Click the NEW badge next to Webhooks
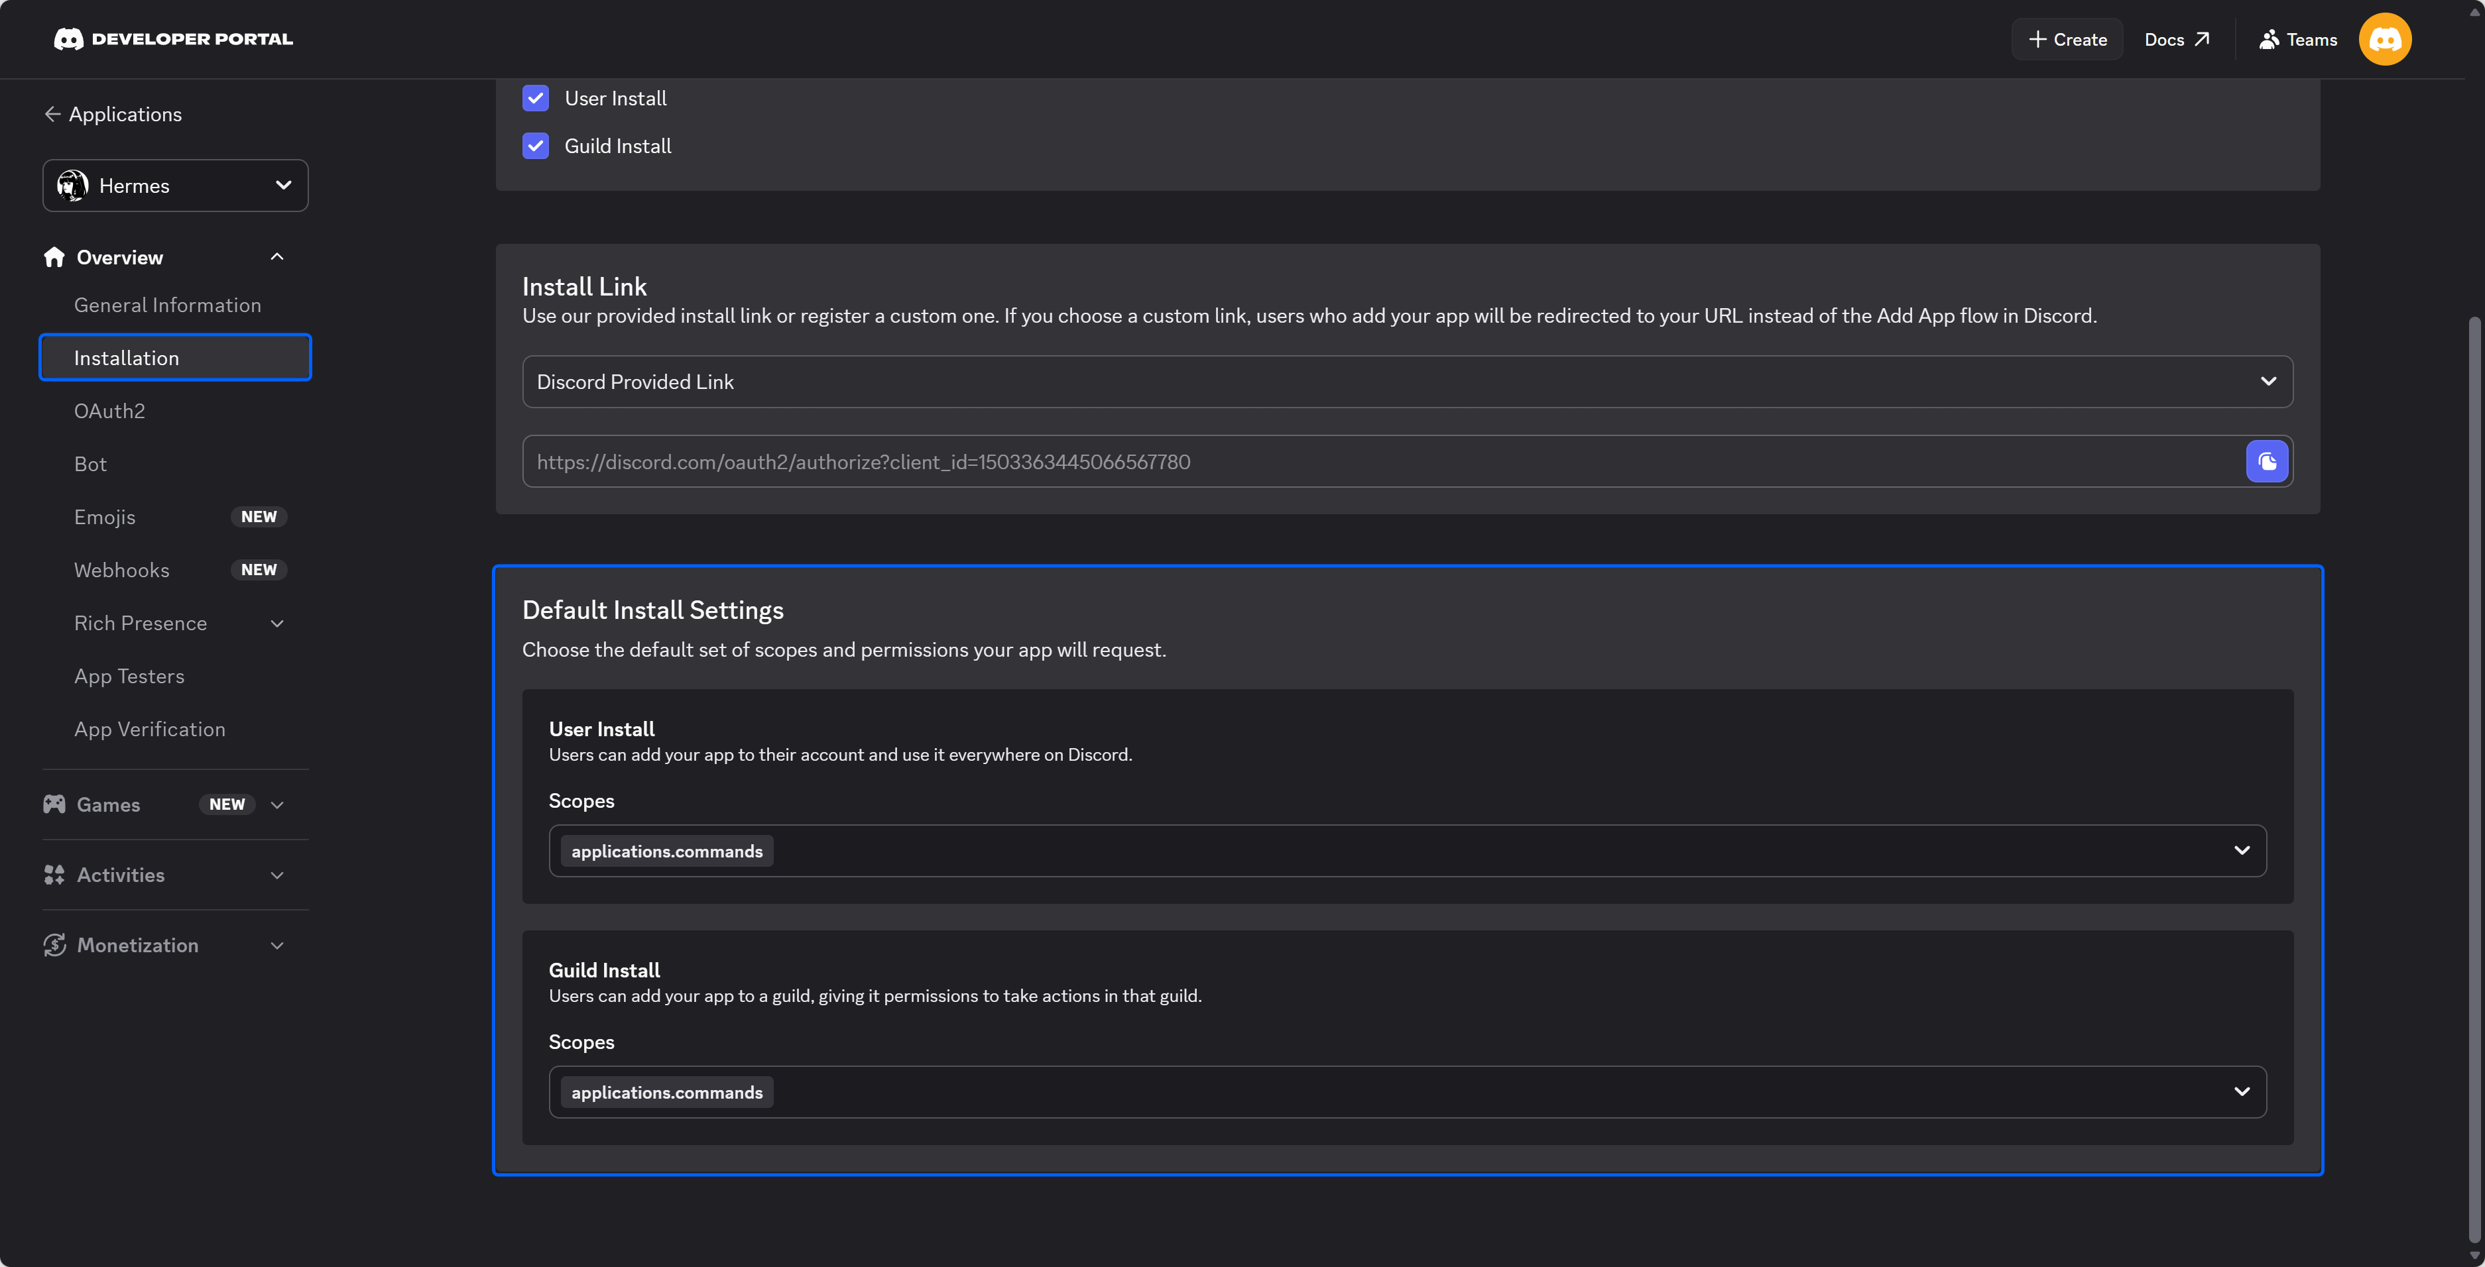Viewport: 2485px width, 1267px height. click(259, 570)
